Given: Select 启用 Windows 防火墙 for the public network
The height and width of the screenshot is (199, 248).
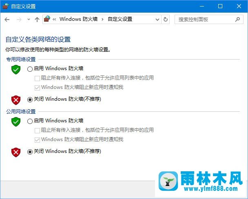Looking at the screenshot, I should pyautogui.click(x=30, y=121).
